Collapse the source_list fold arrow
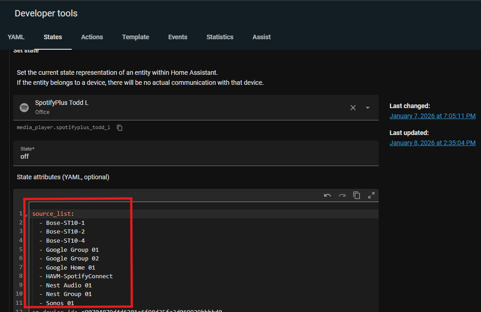Image resolution: width=481 pixels, height=312 pixels. (26, 215)
